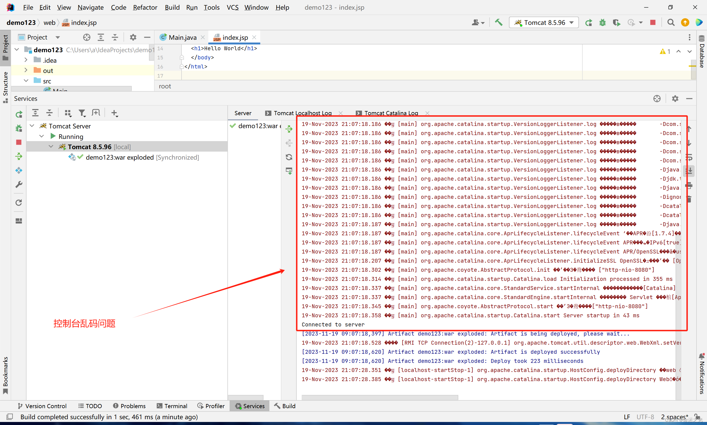Click the LF line separator status item

point(627,417)
